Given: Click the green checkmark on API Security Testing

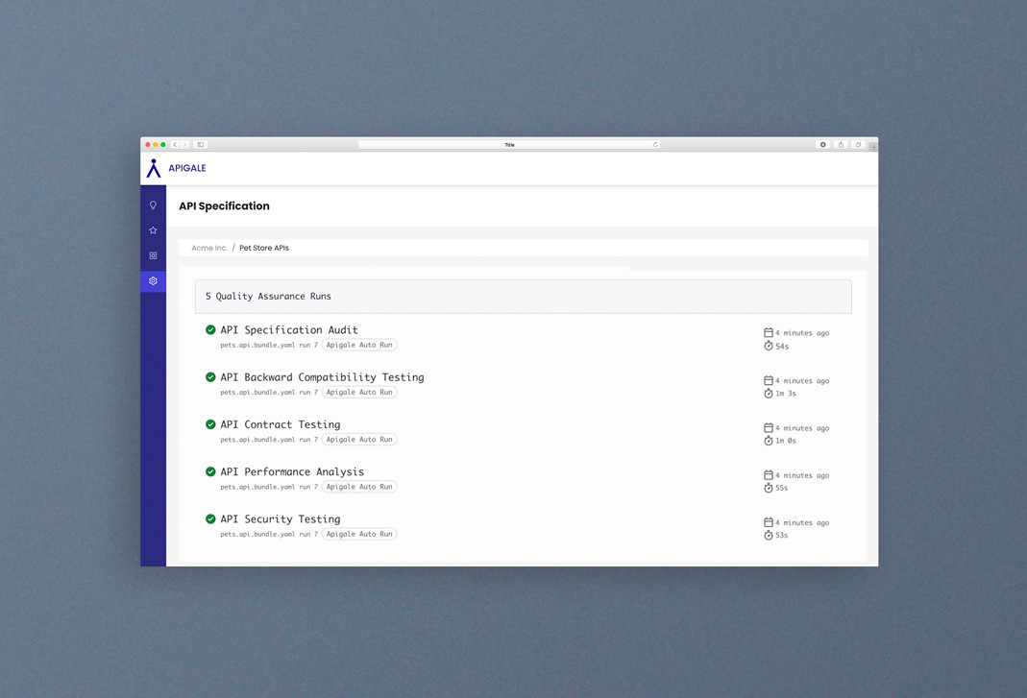Looking at the screenshot, I should pyautogui.click(x=210, y=518).
